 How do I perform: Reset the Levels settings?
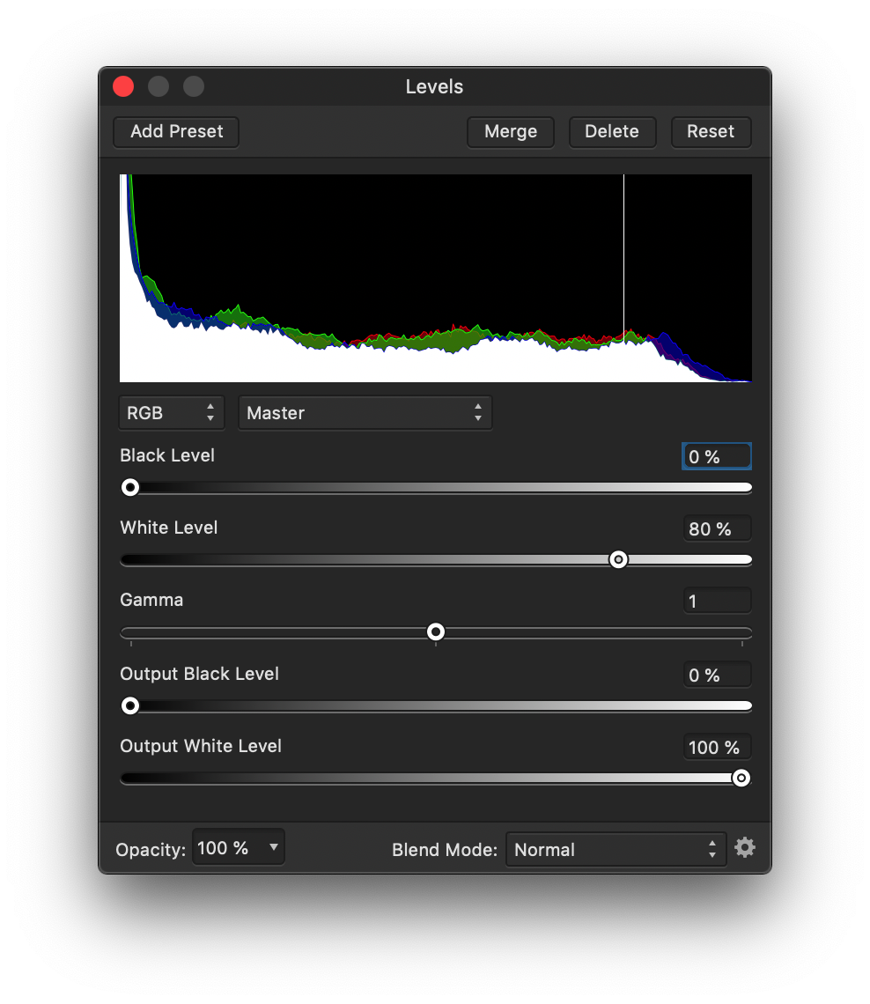coord(710,132)
